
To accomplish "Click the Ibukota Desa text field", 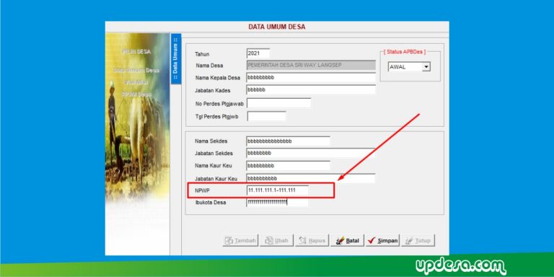I will (x=277, y=202).
